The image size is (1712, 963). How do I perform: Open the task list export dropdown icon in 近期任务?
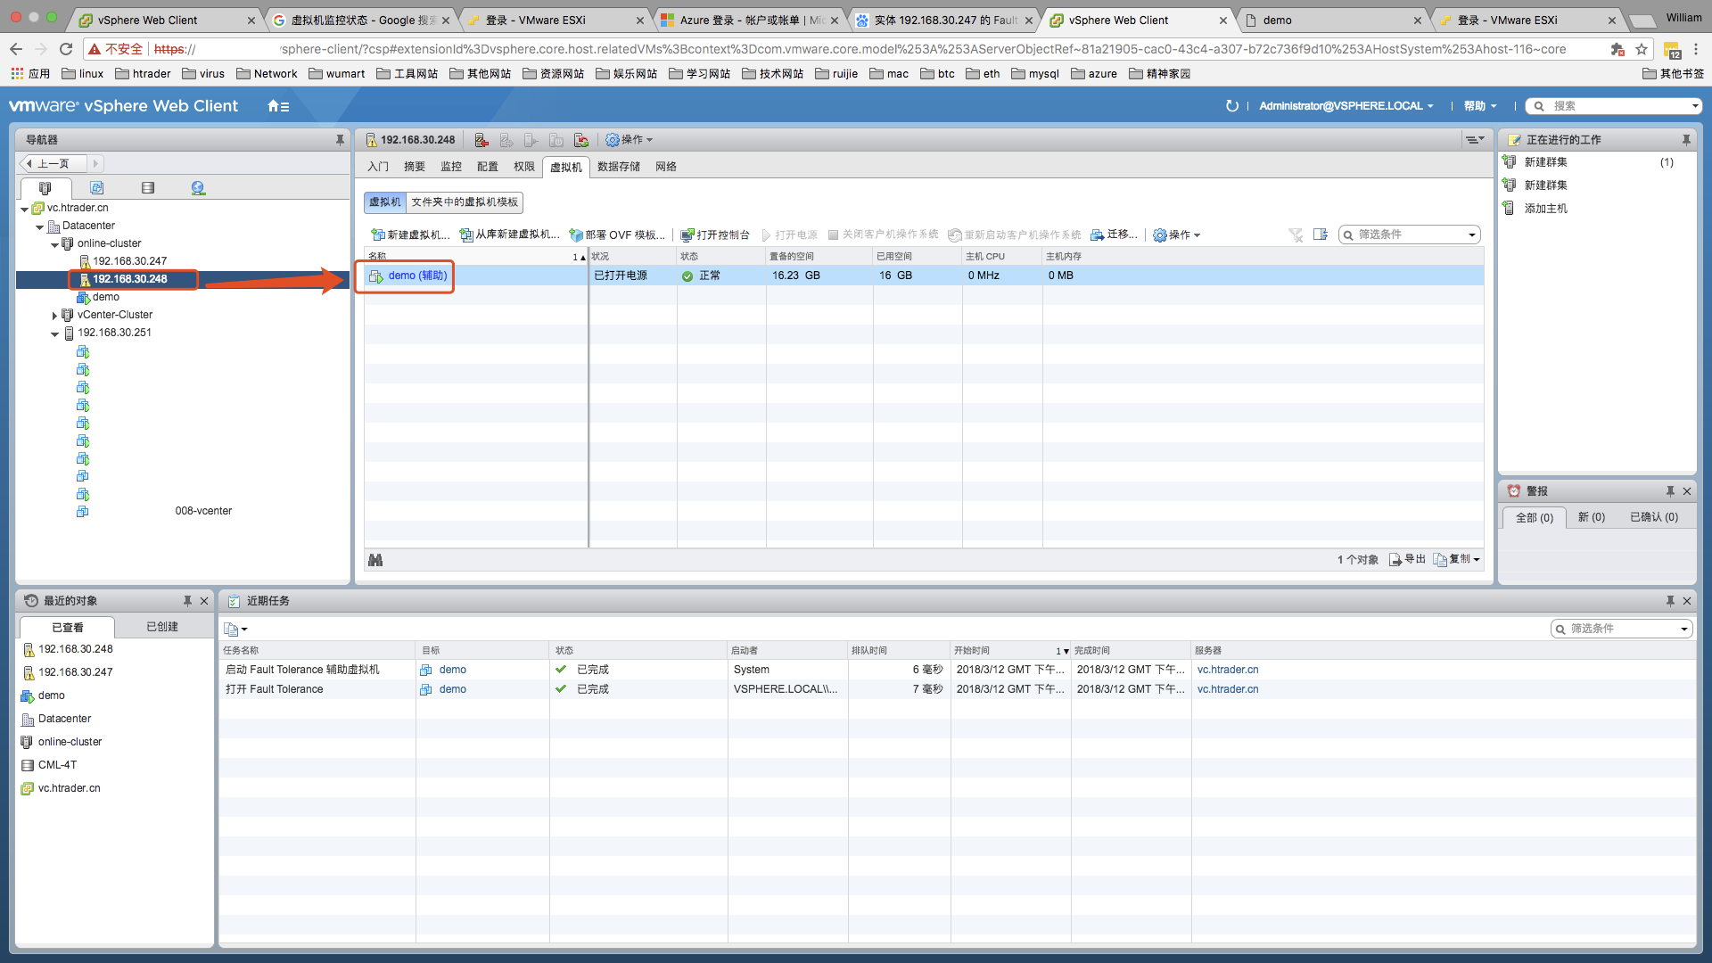pyautogui.click(x=235, y=630)
